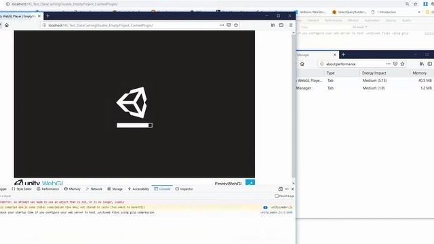Click the Unity WebGL logo link
Screen dimensions: 434x244
coord(39,183)
